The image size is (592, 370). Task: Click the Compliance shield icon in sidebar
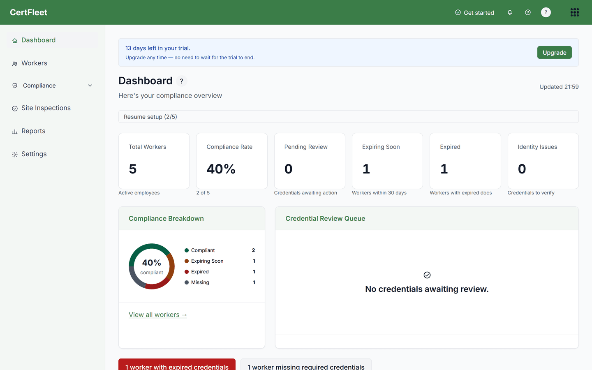pos(15,86)
